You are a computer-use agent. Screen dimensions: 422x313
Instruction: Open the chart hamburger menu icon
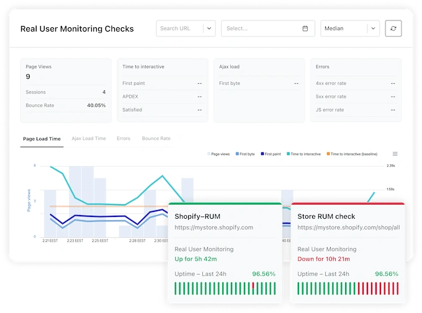tap(395, 154)
